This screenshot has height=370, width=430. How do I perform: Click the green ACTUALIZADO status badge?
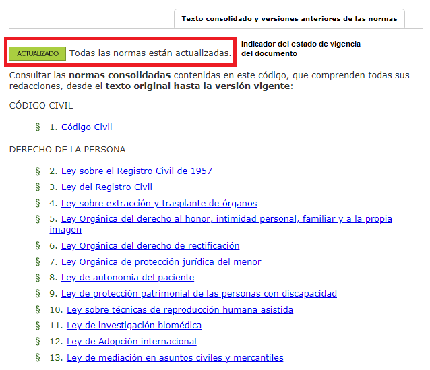pos(38,53)
